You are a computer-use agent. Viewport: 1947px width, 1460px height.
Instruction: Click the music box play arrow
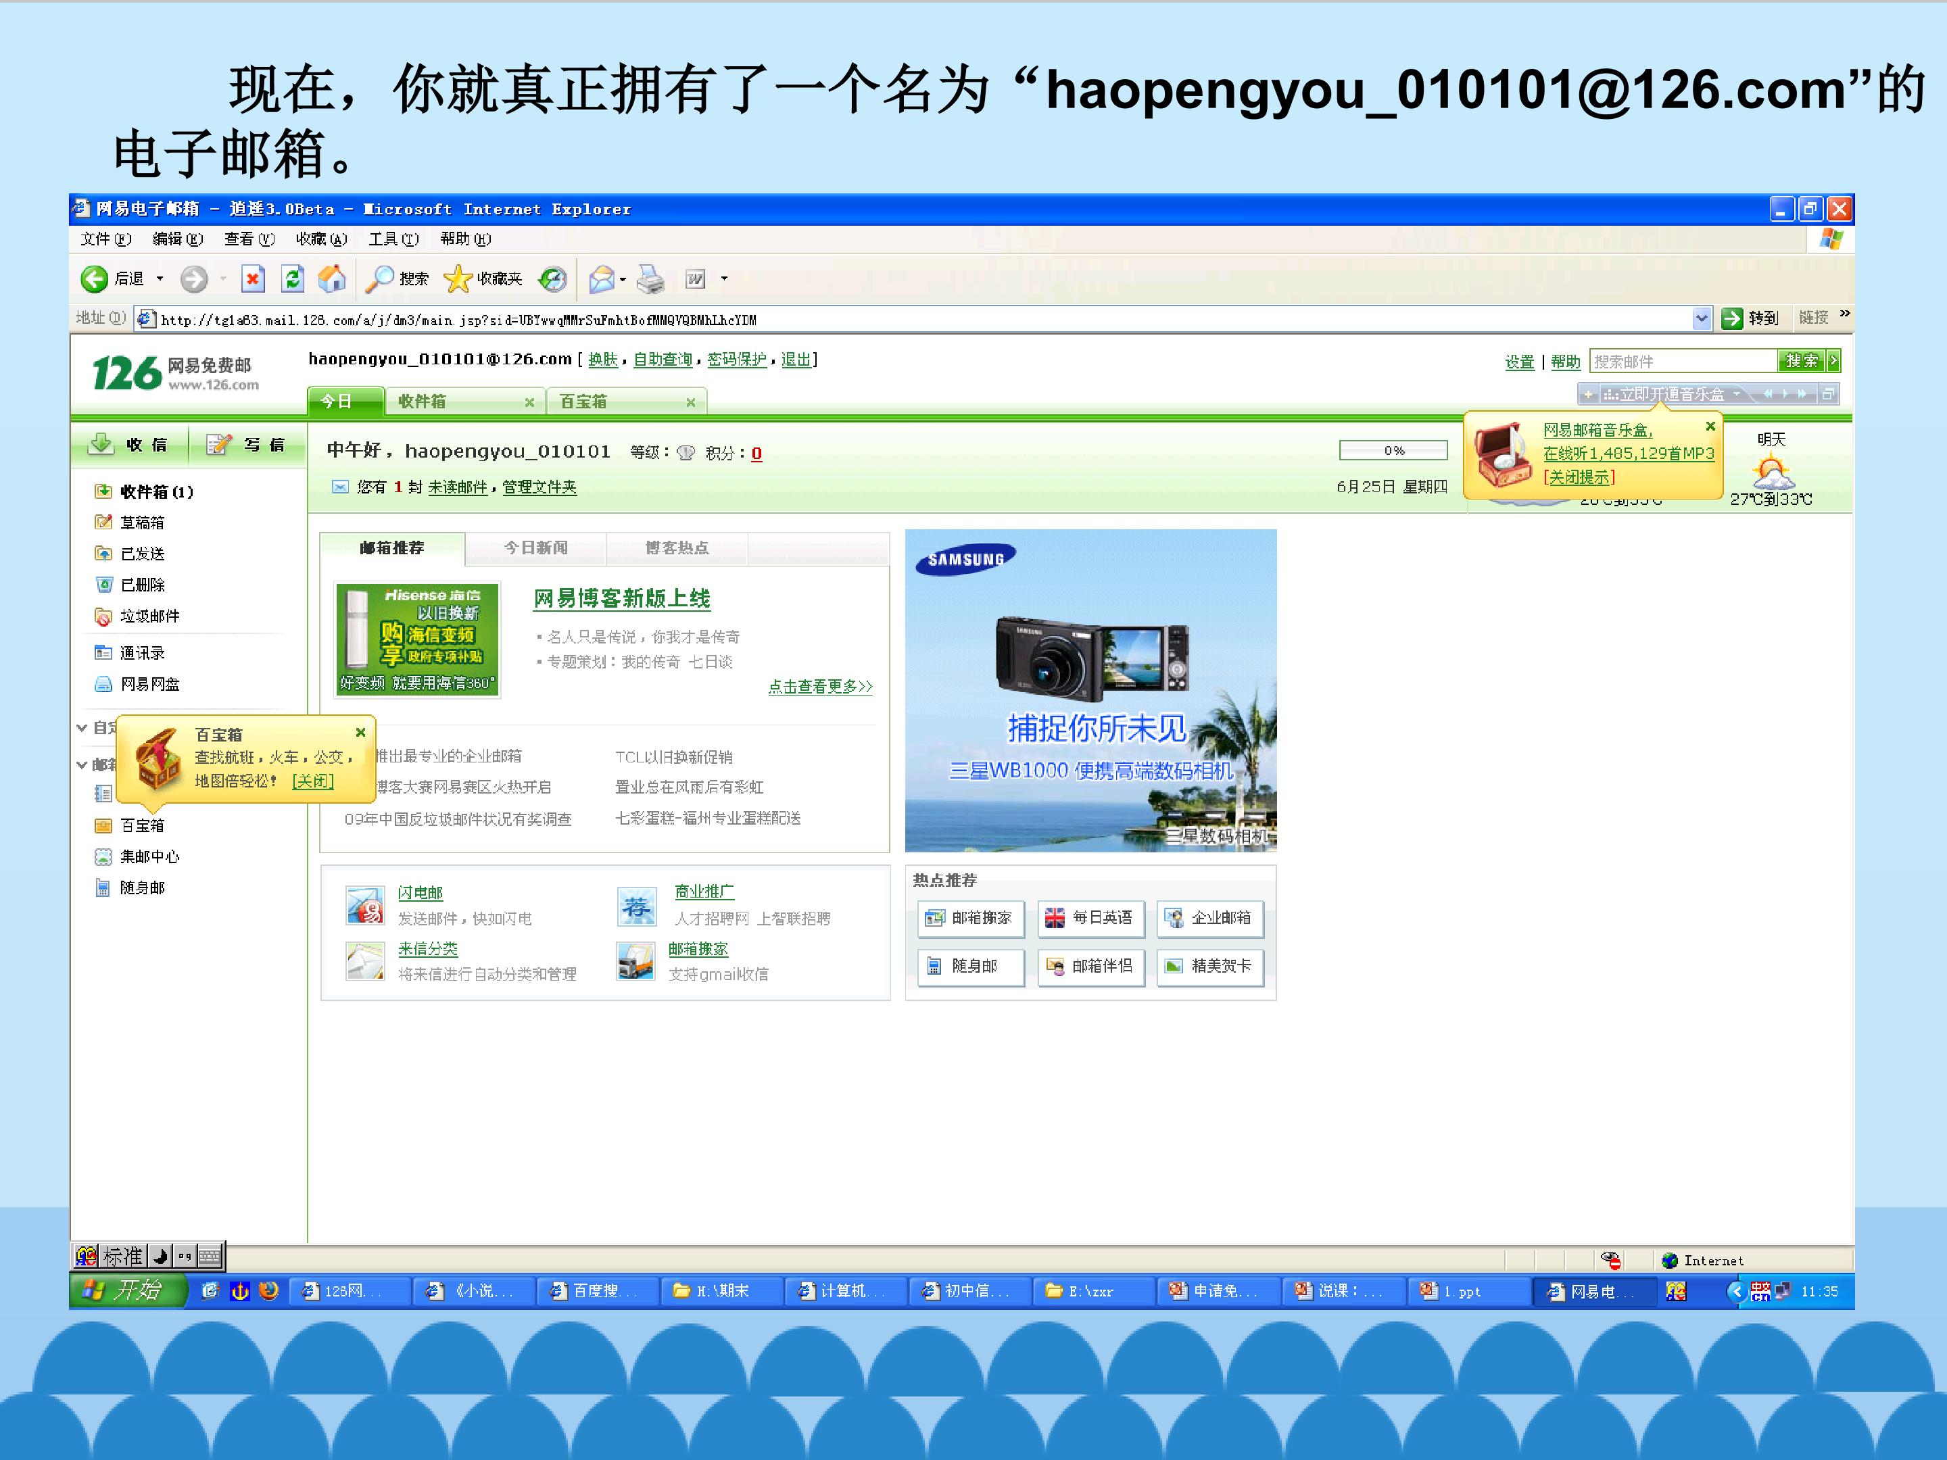coord(1784,394)
